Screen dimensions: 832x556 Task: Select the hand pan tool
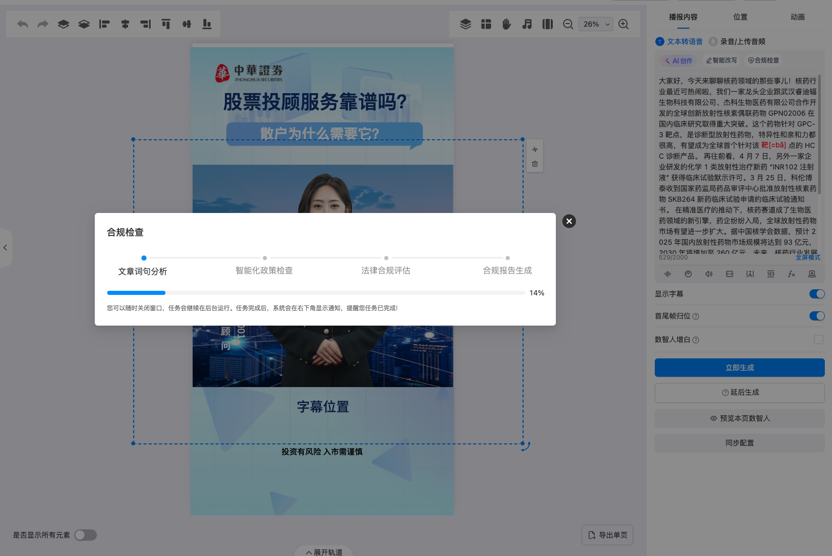point(507,24)
